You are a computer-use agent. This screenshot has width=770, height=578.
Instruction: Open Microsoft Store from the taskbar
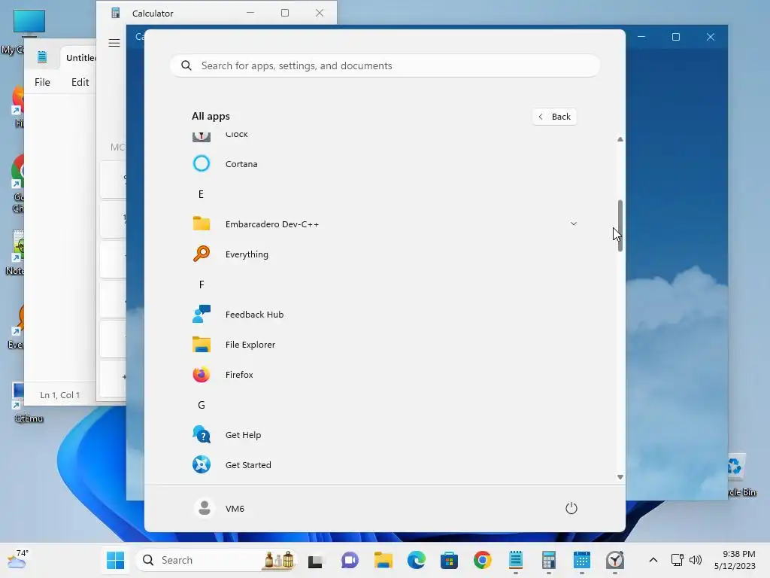[x=450, y=560]
